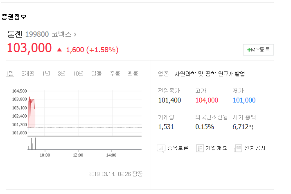Show the 일봉 daily candle chart

click(x=97, y=74)
